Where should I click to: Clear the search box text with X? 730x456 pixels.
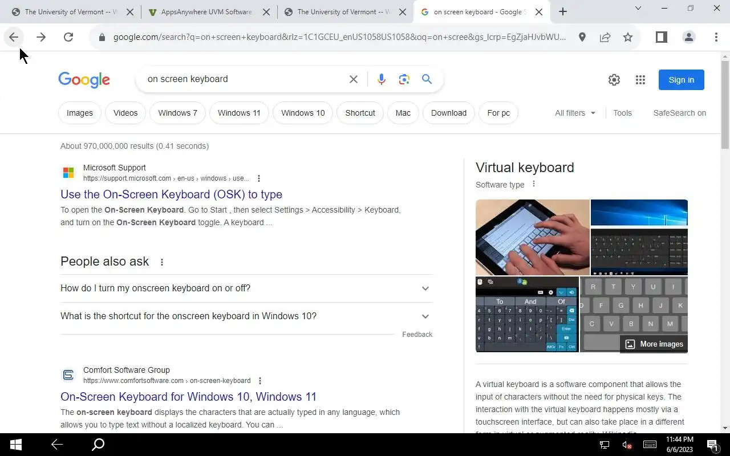pyautogui.click(x=354, y=79)
